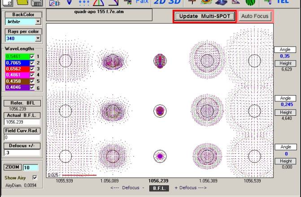Open the green fringed interferogram icon
The width and height of the screenshot is (301, 197).
(250, 2)
